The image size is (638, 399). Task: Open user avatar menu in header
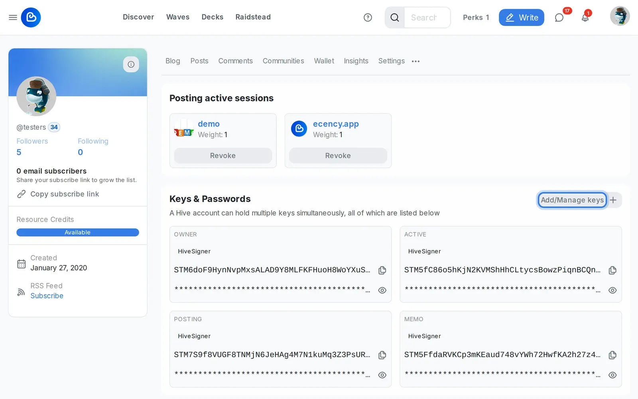pos(620,16)
